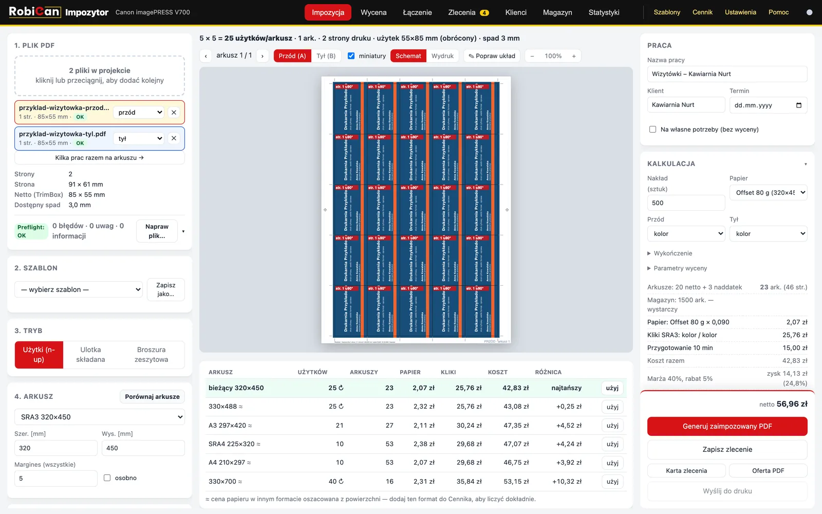Screen dimensions: 822x514
Task: Open the date picker calendar icon
Action: coord(798,105)
